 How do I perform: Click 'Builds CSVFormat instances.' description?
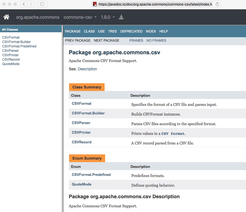pyautogui.click(x=156, y=114)
